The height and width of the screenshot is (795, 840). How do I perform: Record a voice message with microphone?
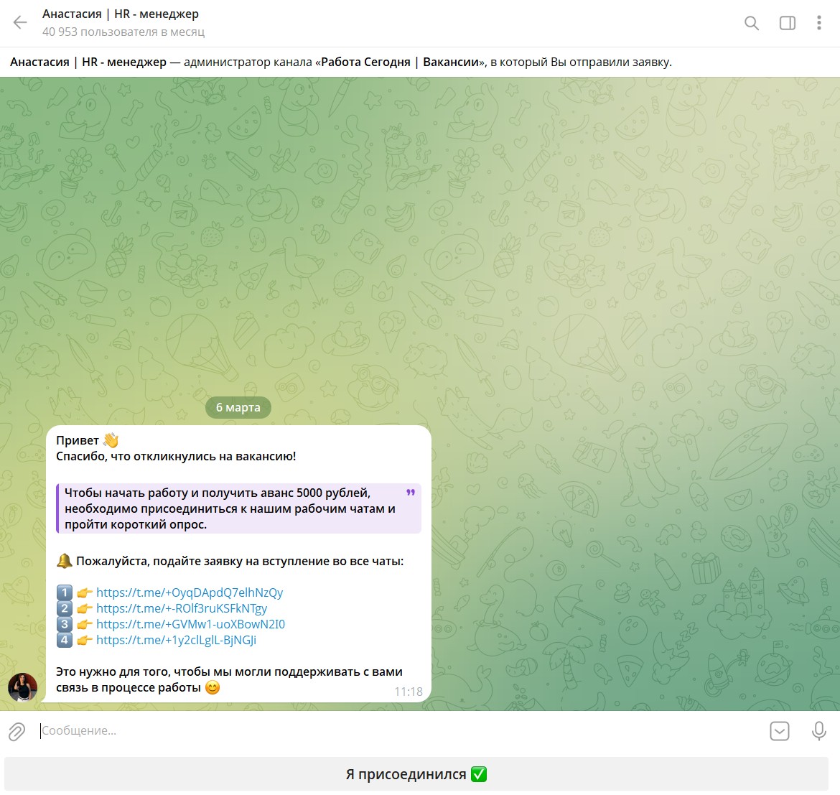tap(818, 730)
